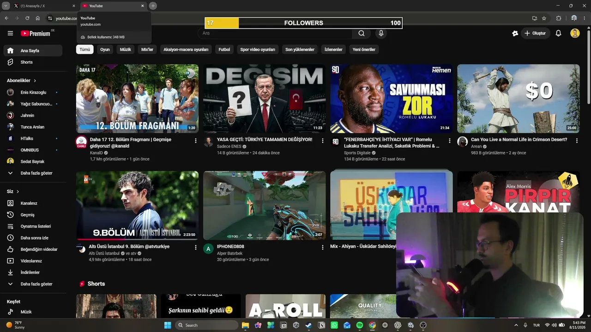The width and height of the screenshot is (591, 332).
Task: Open Steam from the taskbar
Action: click(x=308, y=325)
